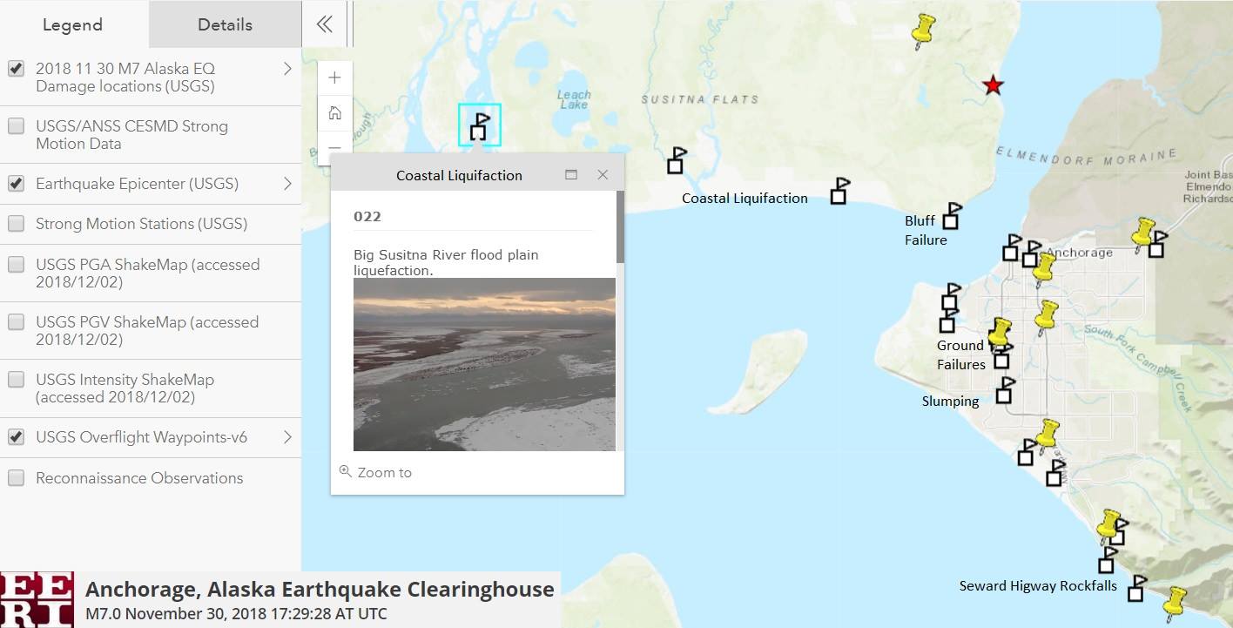Viewport: 1233px width, 628px height.
Task: Click the red star epicenter marker
Action: (993, 85)
